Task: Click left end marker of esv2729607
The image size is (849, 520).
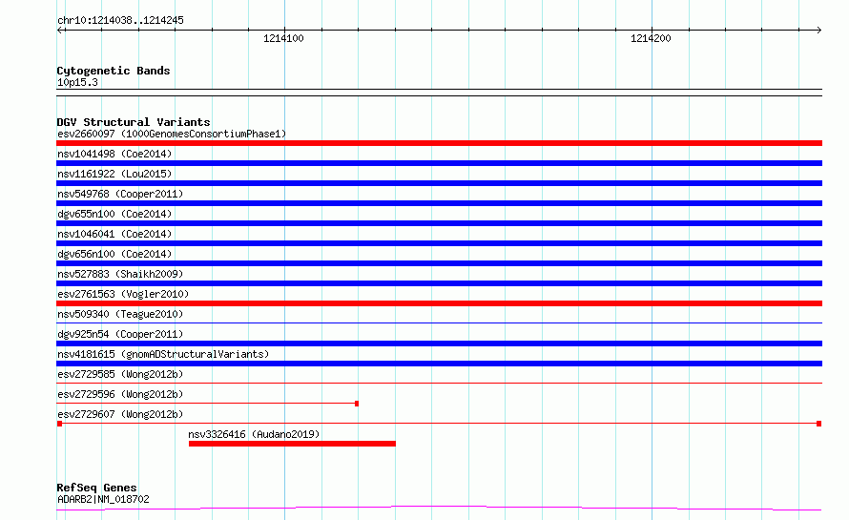Action: 59,424
